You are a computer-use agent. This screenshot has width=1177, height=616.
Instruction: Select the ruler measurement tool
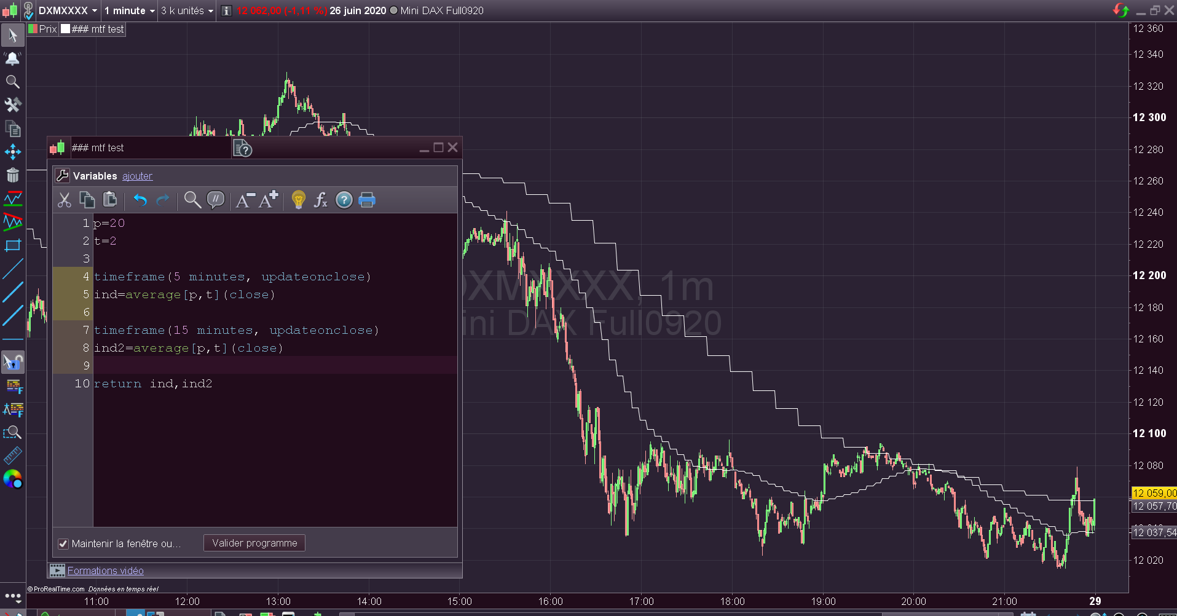[x=12, y=456]
